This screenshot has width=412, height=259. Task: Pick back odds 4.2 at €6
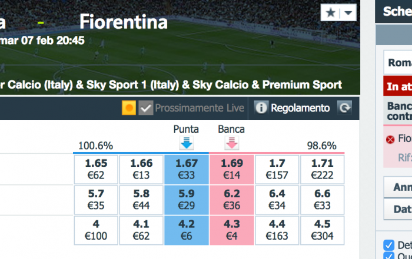click(x=187, y=230)
